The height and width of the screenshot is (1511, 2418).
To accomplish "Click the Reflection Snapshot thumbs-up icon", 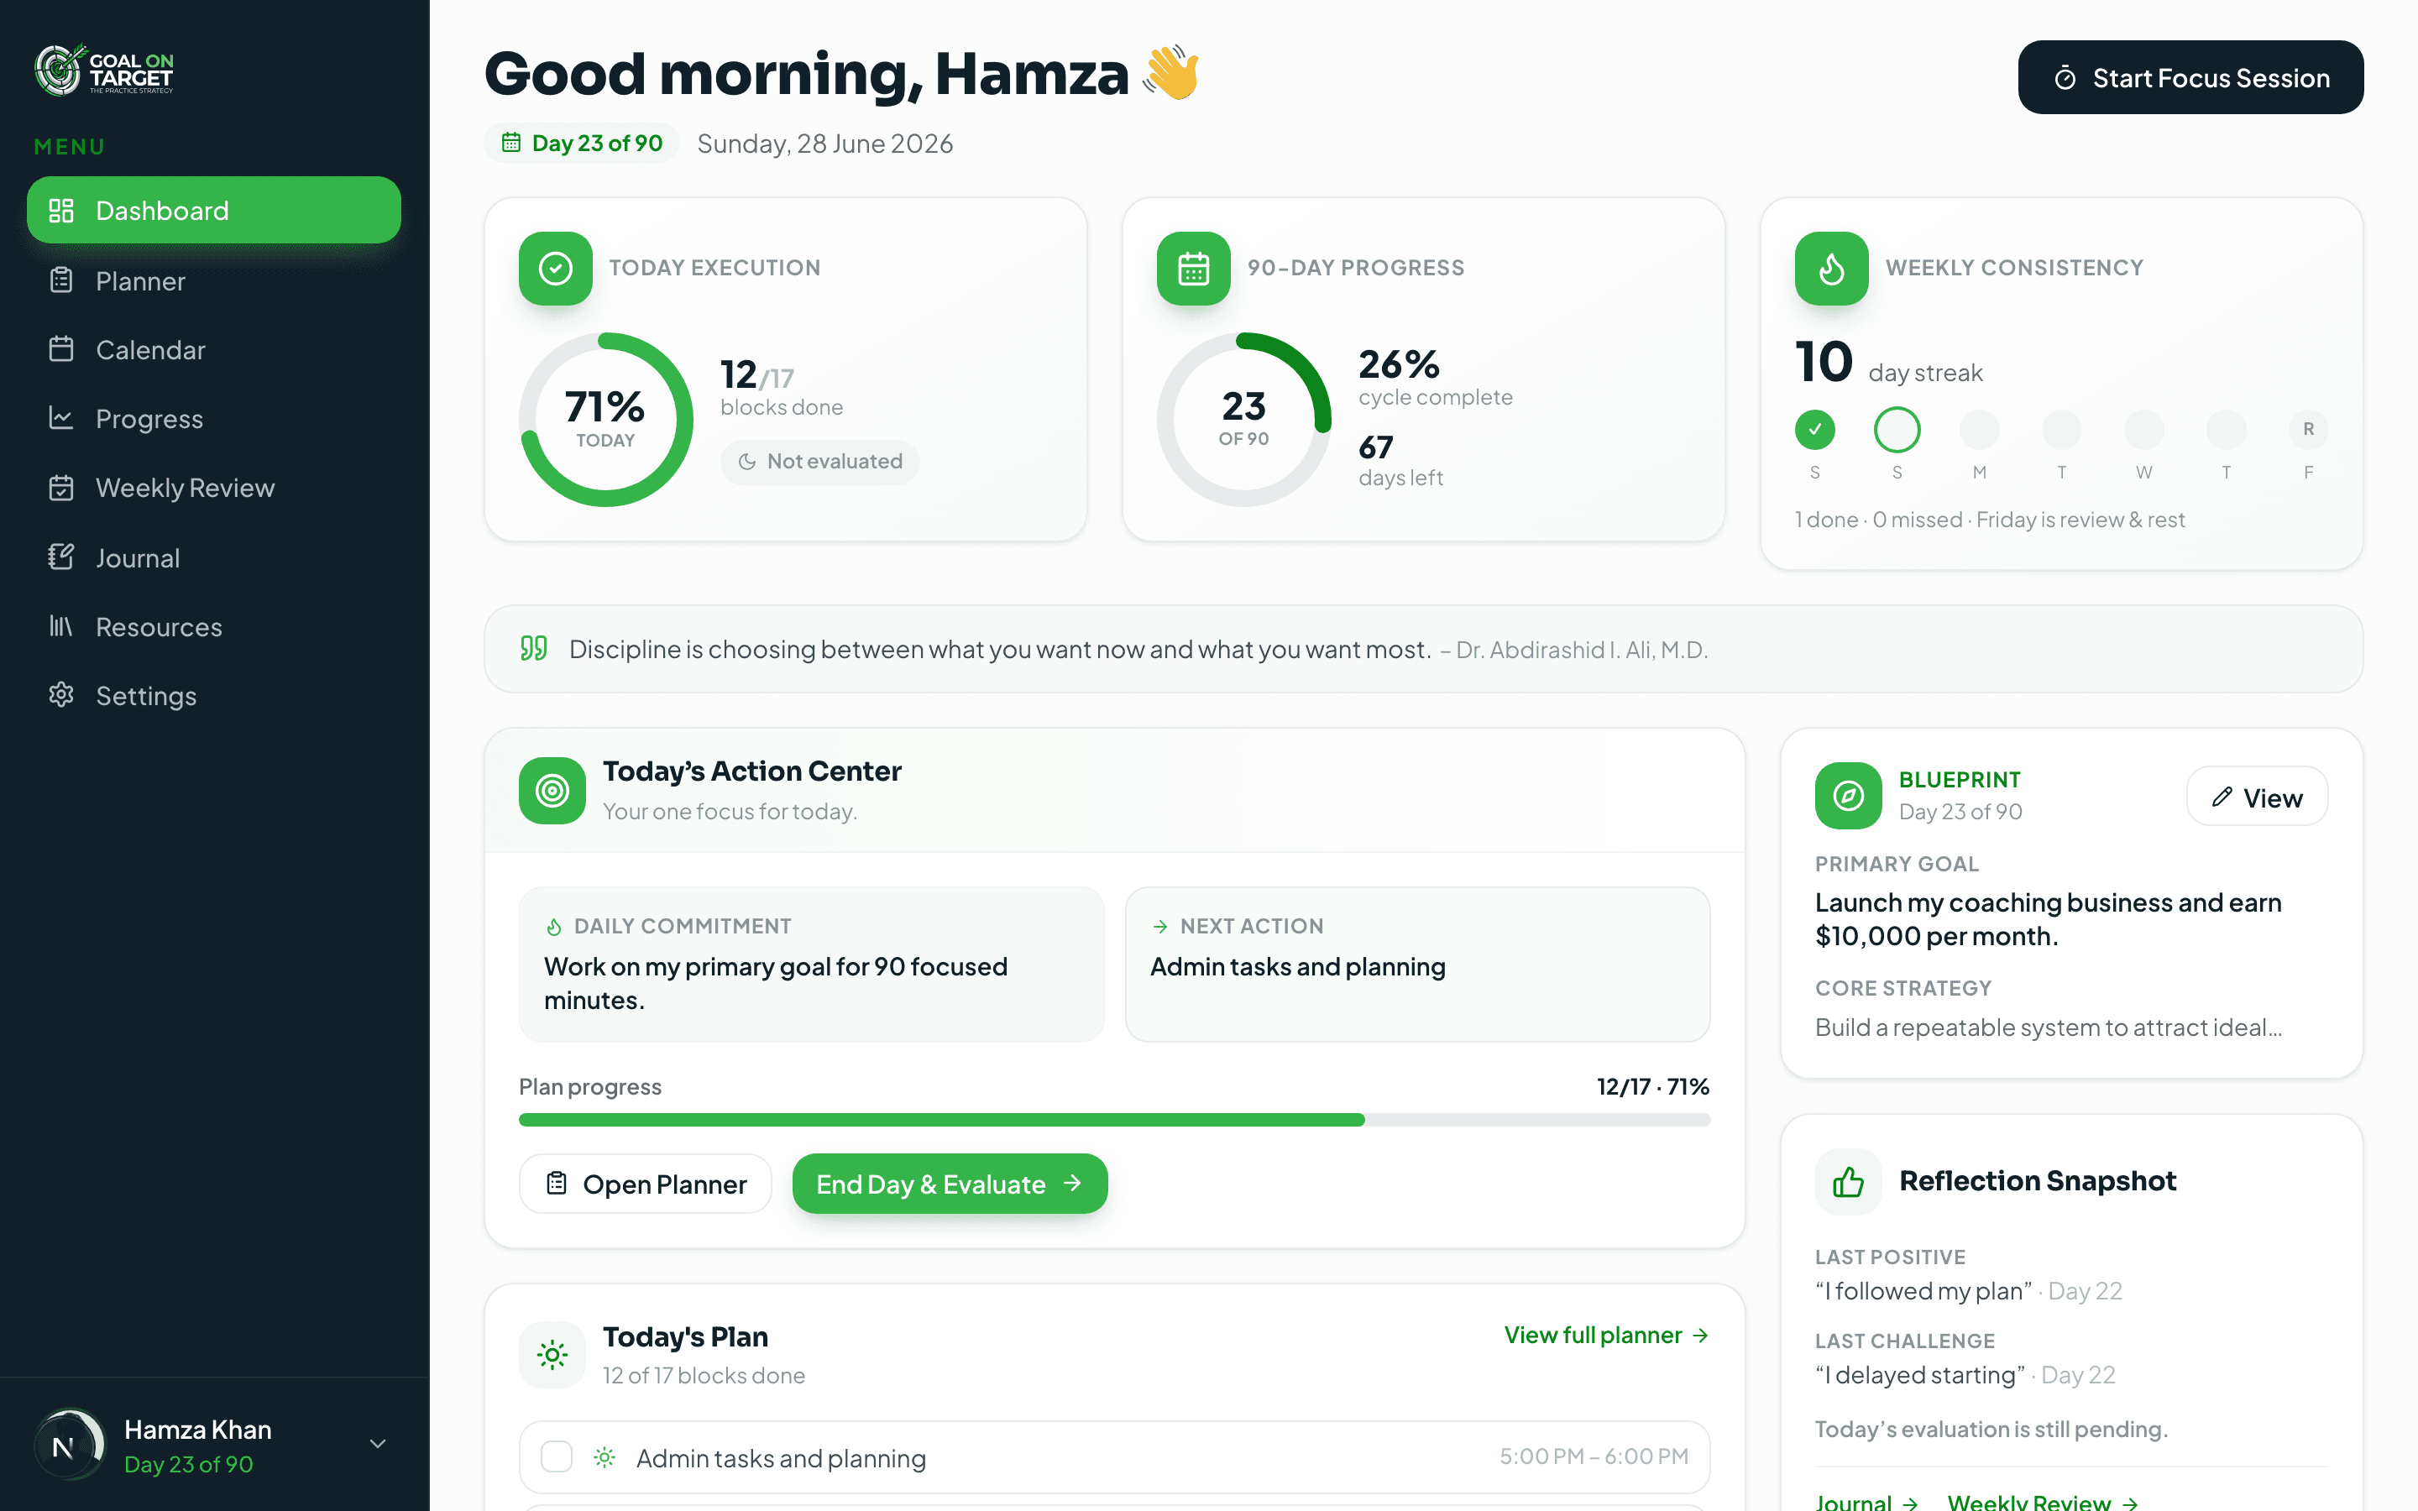I will (1847, 1181).
